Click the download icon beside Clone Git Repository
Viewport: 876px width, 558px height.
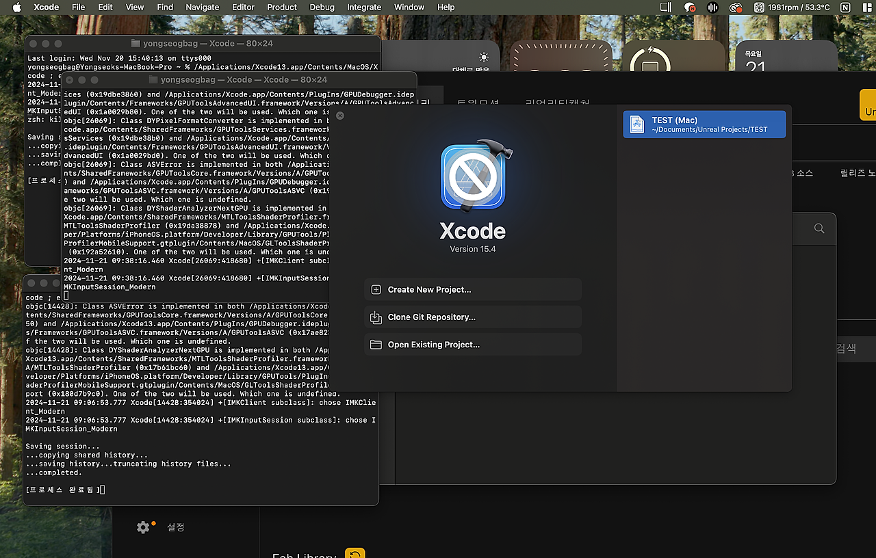click(376, 317)
